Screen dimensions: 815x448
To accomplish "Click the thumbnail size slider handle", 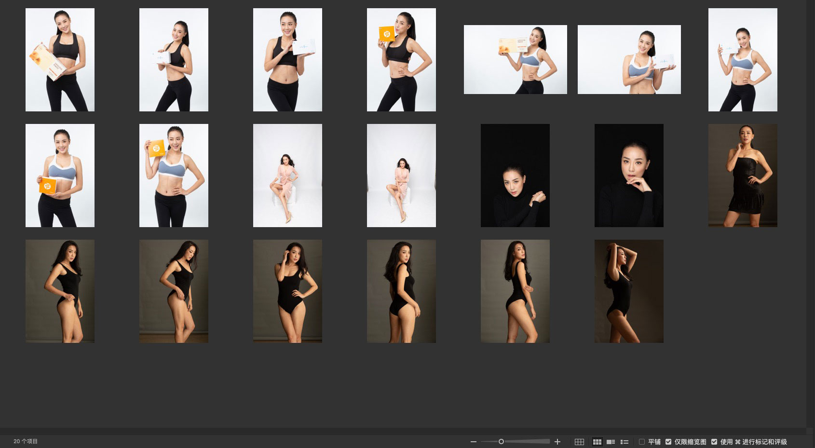I will [x=501, y=442].
